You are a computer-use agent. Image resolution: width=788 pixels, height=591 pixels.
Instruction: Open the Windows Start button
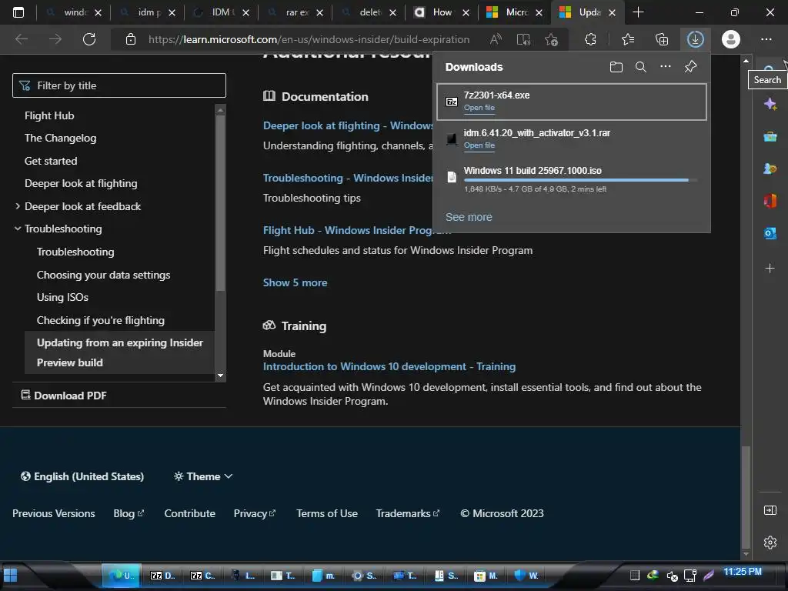coord(10,576)
